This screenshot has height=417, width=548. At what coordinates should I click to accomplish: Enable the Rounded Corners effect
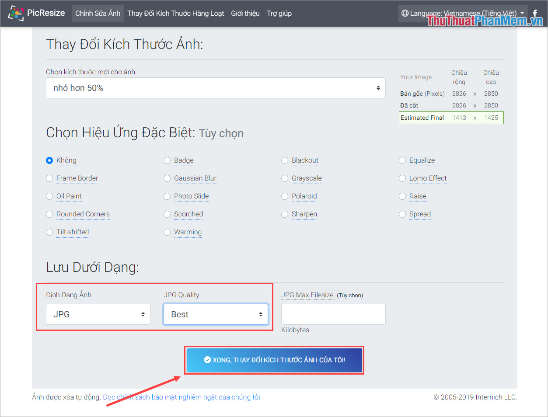point(49,214)
